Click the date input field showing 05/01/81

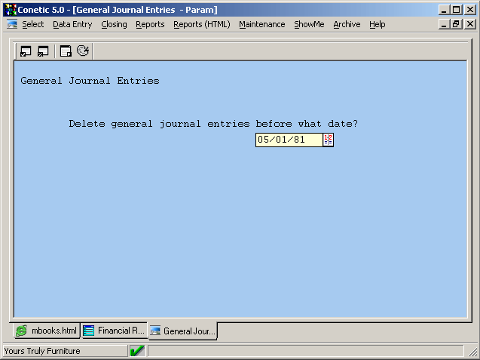(289, 140)
